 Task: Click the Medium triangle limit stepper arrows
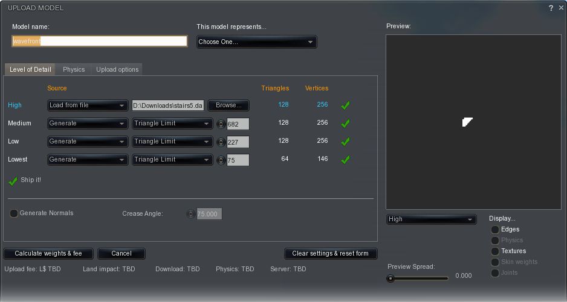coord(221,124)
